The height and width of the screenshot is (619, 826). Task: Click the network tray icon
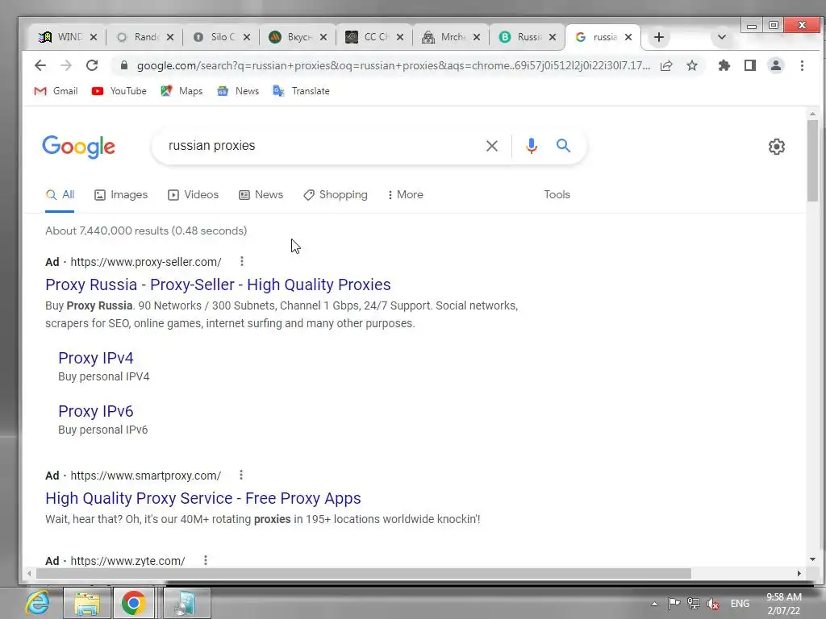coord(693,604)
